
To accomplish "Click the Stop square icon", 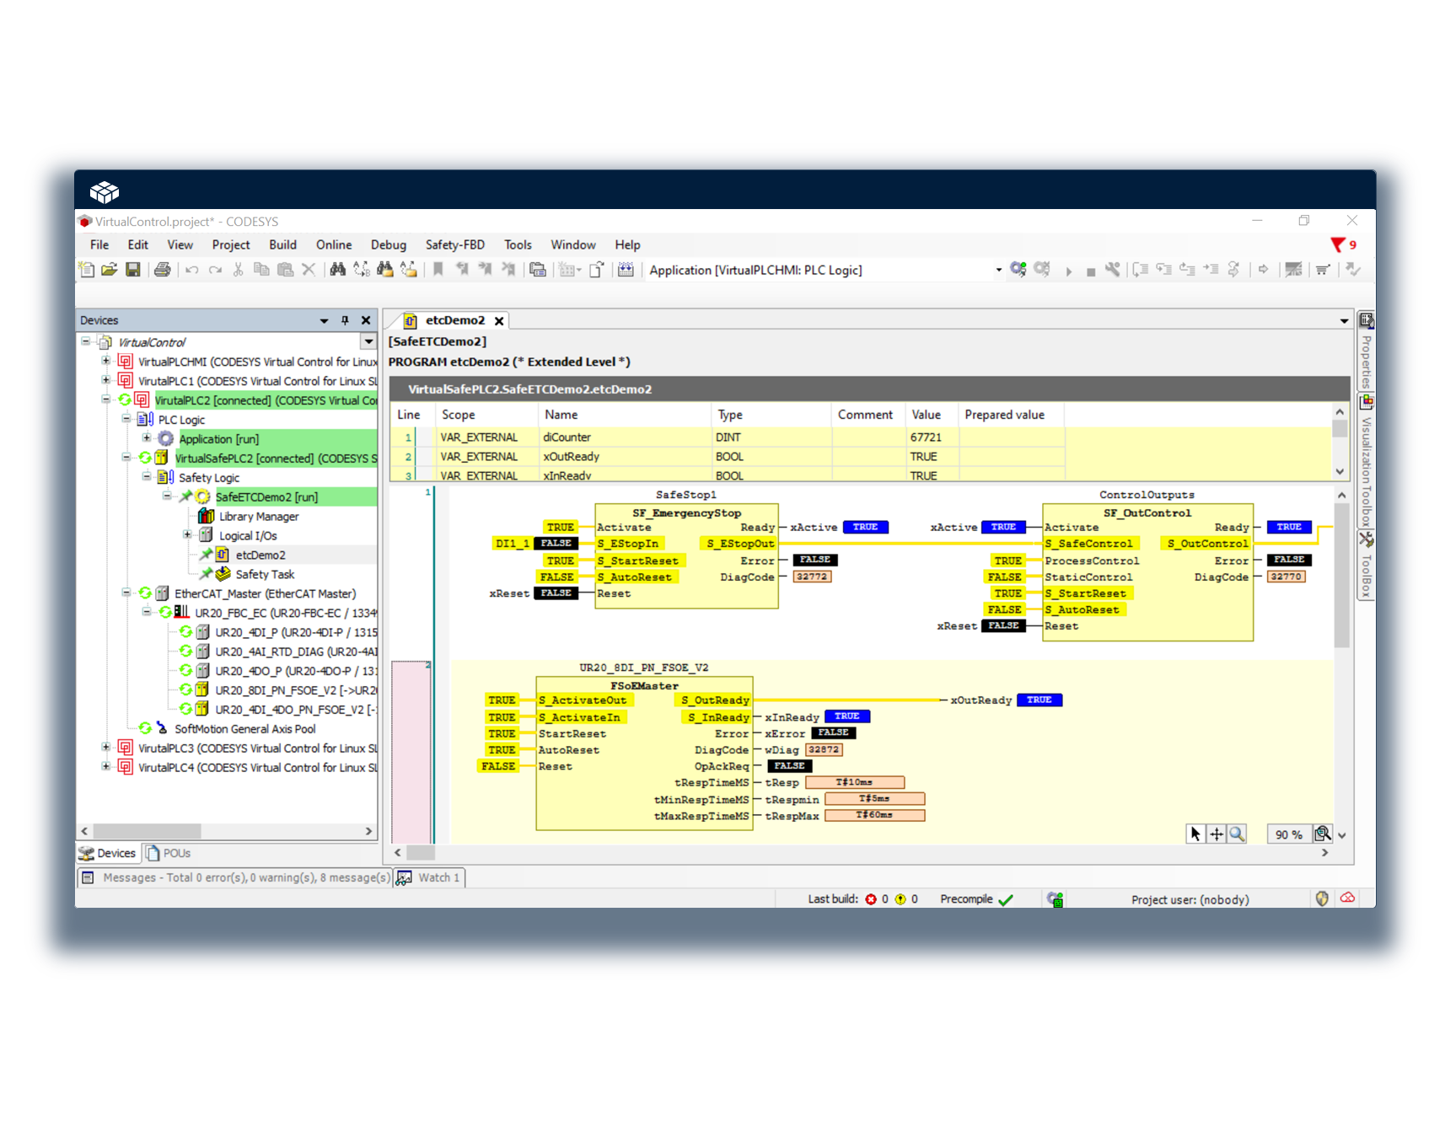I will tap(1091, 271).
